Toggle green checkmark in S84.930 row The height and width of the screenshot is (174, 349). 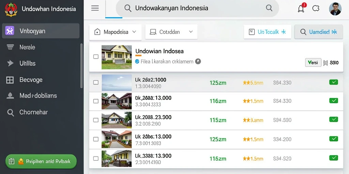tap(333, 119)
